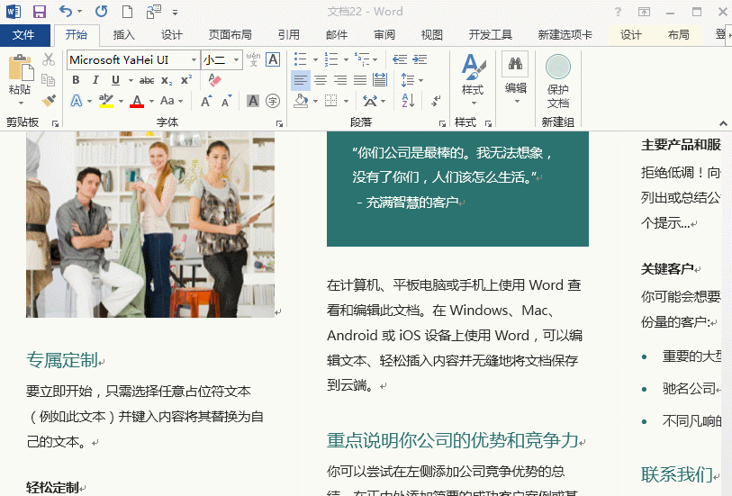
Task: Open the phonetic guide (wén) tool
Action: click(253, 59)
